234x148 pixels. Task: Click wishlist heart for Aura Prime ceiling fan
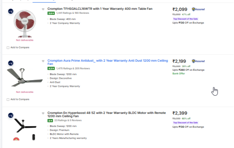43,61
